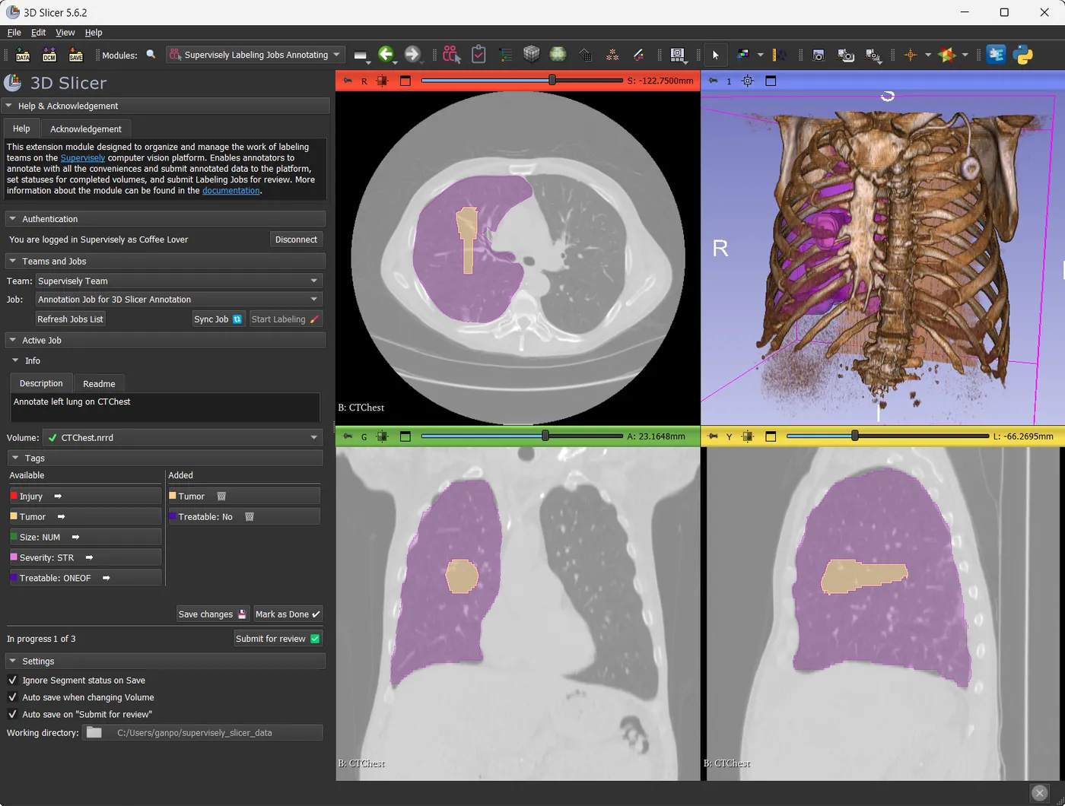The height and width of the screenshot is (806, 1065).
Task: Click the Sync Job button
Action: pos(218,319)
